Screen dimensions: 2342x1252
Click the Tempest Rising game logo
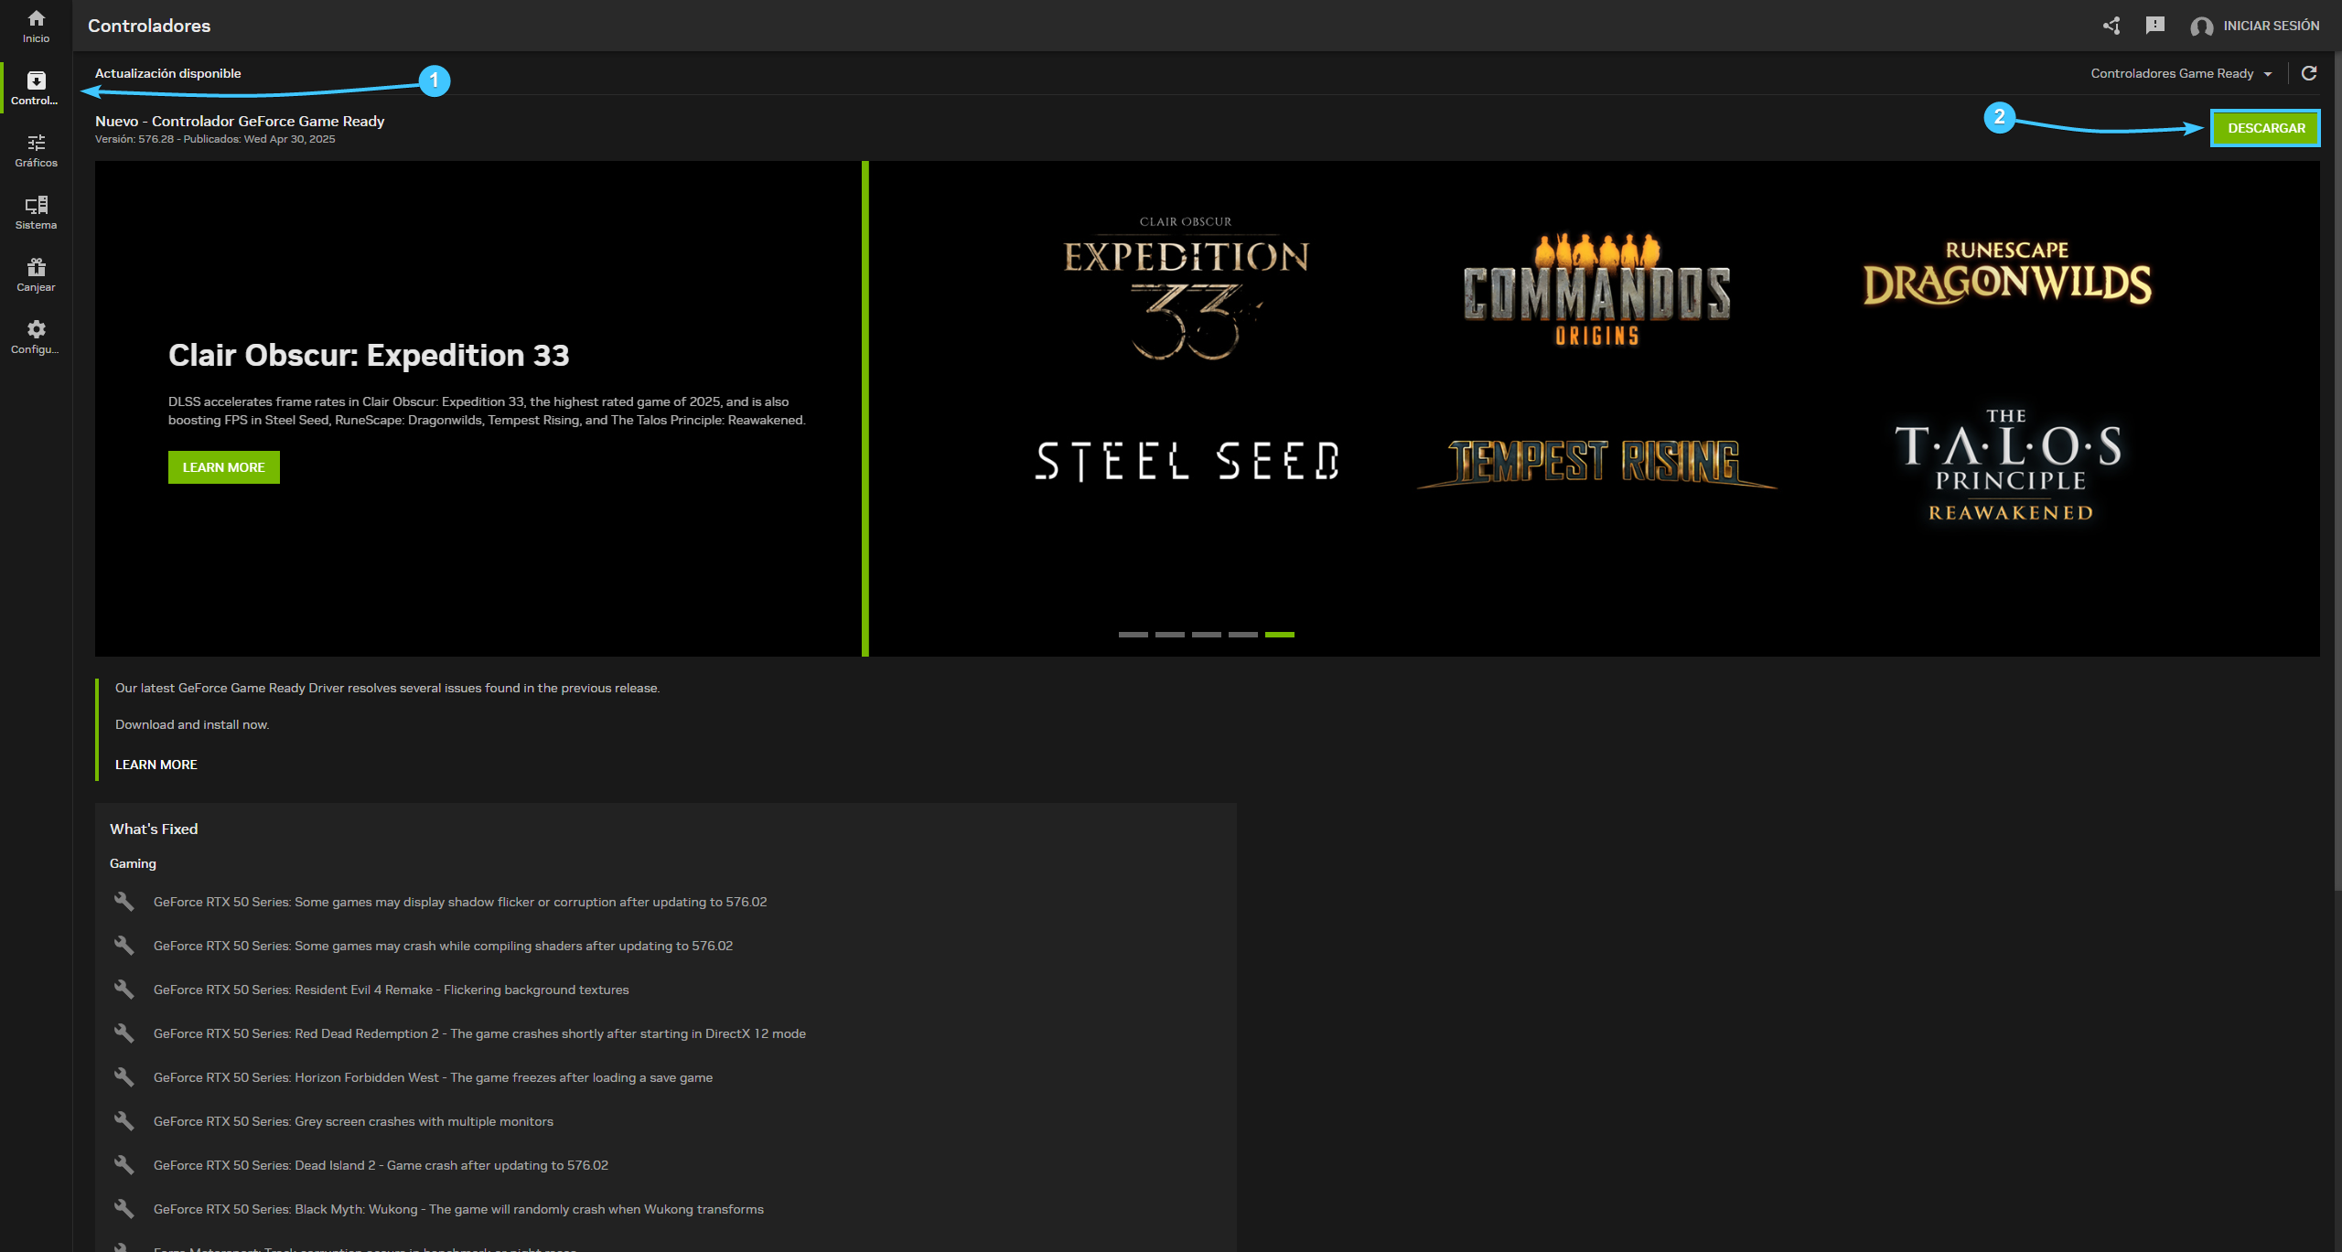1596,463
